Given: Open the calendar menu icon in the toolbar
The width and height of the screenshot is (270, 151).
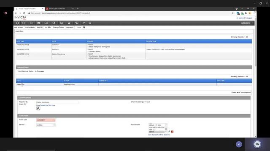Looking at the screenshot, I should 38,23.
